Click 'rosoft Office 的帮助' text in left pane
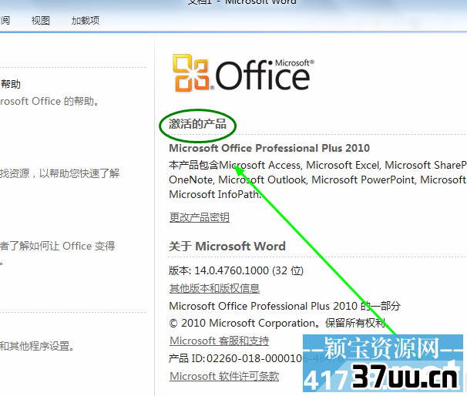 click(49, 101)
